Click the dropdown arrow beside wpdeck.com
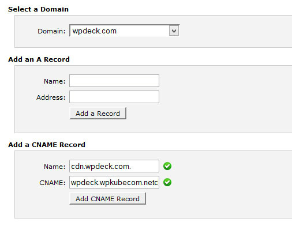The width and height of the screenshot is (292, 226). coord(174,31)
